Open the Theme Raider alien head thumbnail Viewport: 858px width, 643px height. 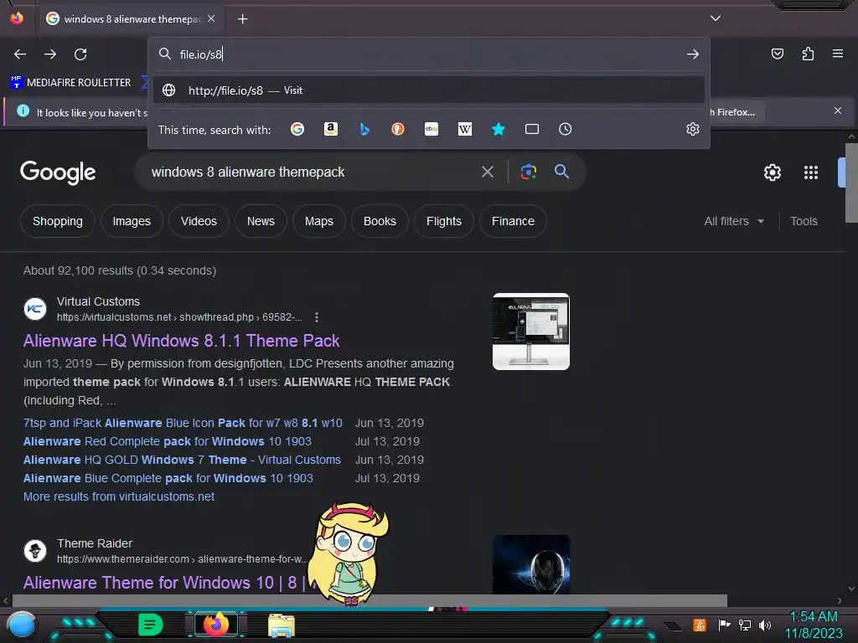[x=530, y=564]
